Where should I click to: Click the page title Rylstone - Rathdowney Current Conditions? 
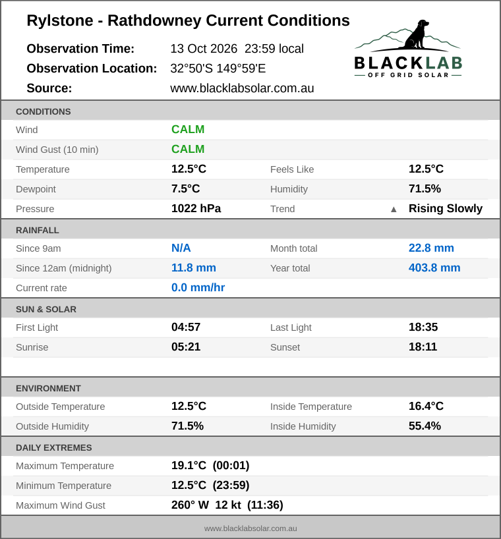[x=188, y=20]
